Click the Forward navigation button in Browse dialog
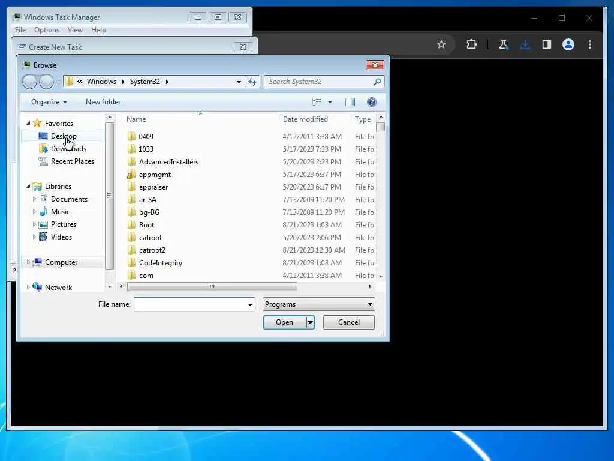This screenshot has height=461, width=614. (x=47, y=82)
